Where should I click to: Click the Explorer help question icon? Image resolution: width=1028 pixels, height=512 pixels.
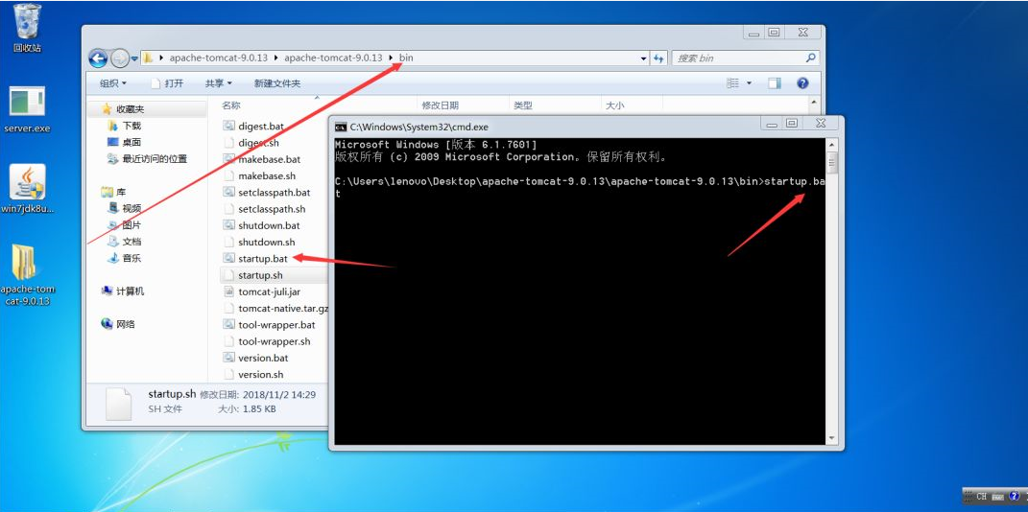(802, 83)
